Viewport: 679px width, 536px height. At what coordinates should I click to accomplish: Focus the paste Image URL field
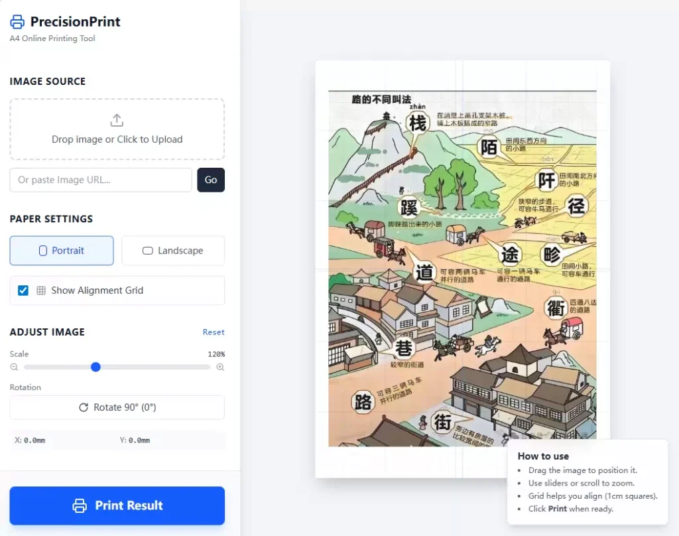pos(101,180)
